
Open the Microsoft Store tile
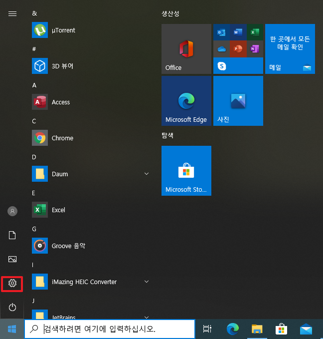(x=186, y=171)
